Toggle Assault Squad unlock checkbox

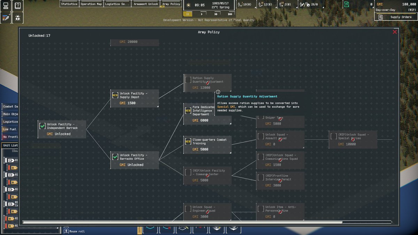261,136
